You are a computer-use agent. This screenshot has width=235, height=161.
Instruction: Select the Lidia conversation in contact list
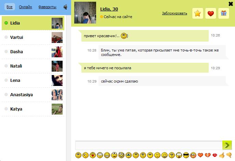tap(33, 23)
